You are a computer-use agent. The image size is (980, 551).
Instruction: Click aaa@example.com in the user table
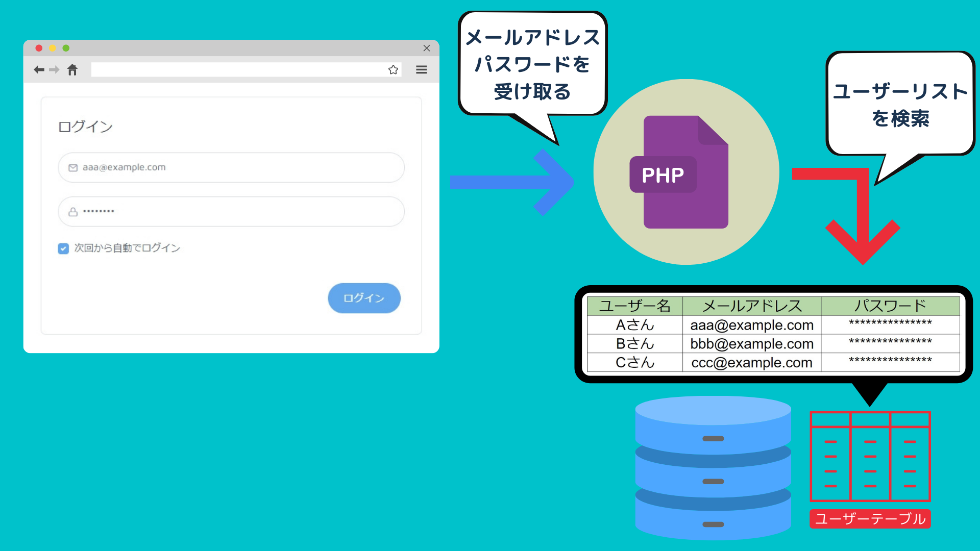click(x=752, y=325)
